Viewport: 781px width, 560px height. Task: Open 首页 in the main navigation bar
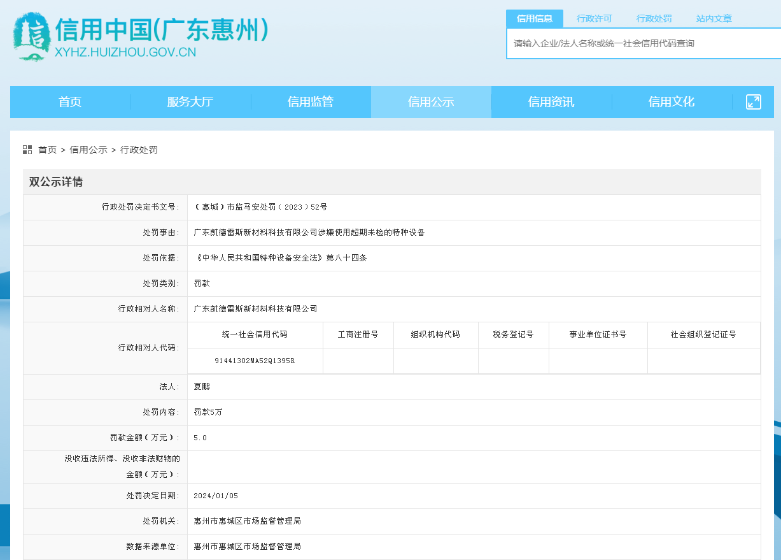[x=70, y=102]
